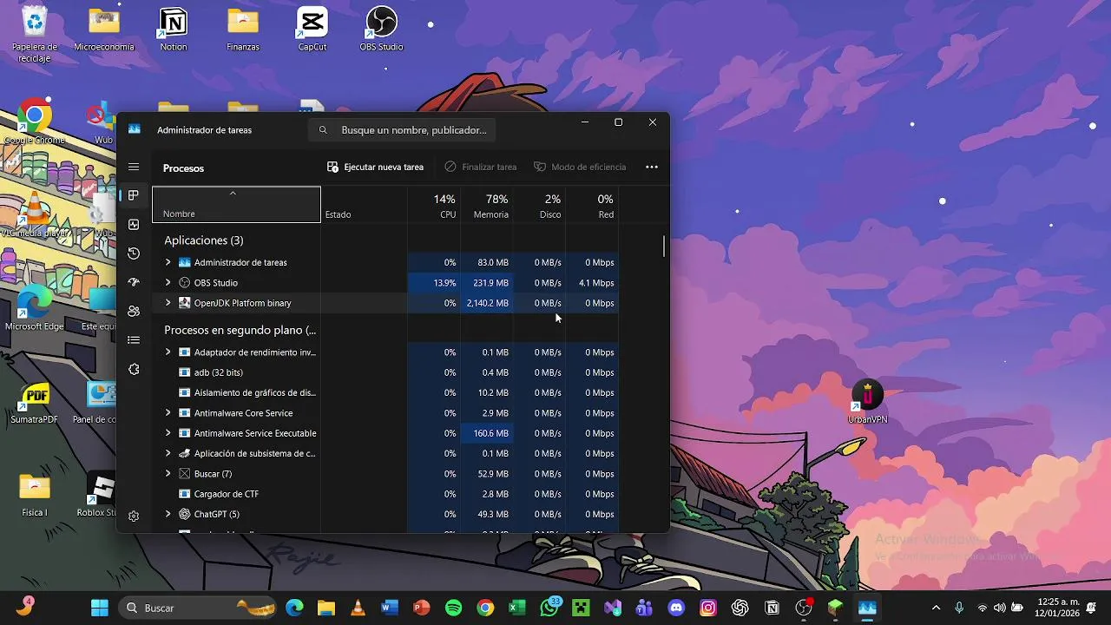Open the Finanzas desktop folder
Image resolution: width=1111 pixels, height=625 pixels.
tap(243, 30)
